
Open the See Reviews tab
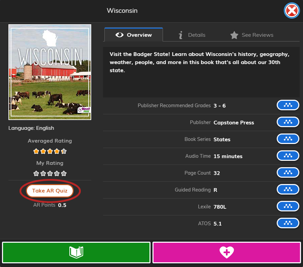[x=252, y=35]
